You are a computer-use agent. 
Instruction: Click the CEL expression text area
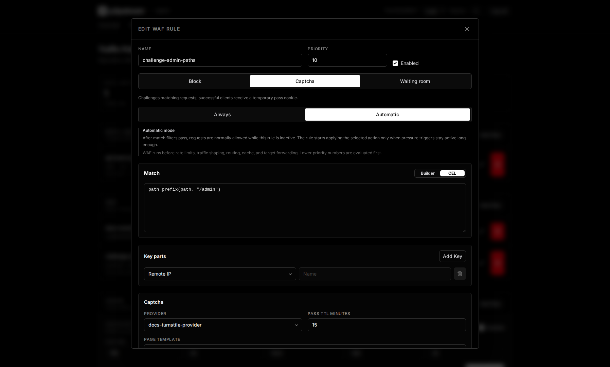[305, 208]
